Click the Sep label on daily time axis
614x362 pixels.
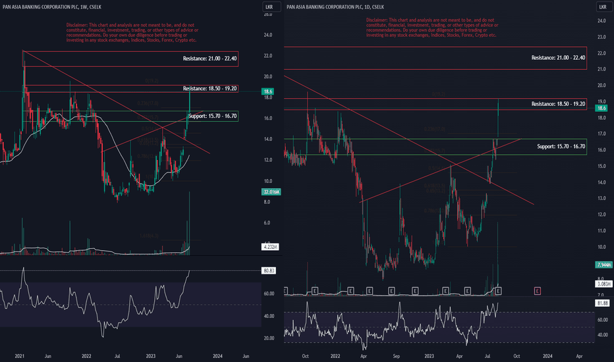(397, 356)
